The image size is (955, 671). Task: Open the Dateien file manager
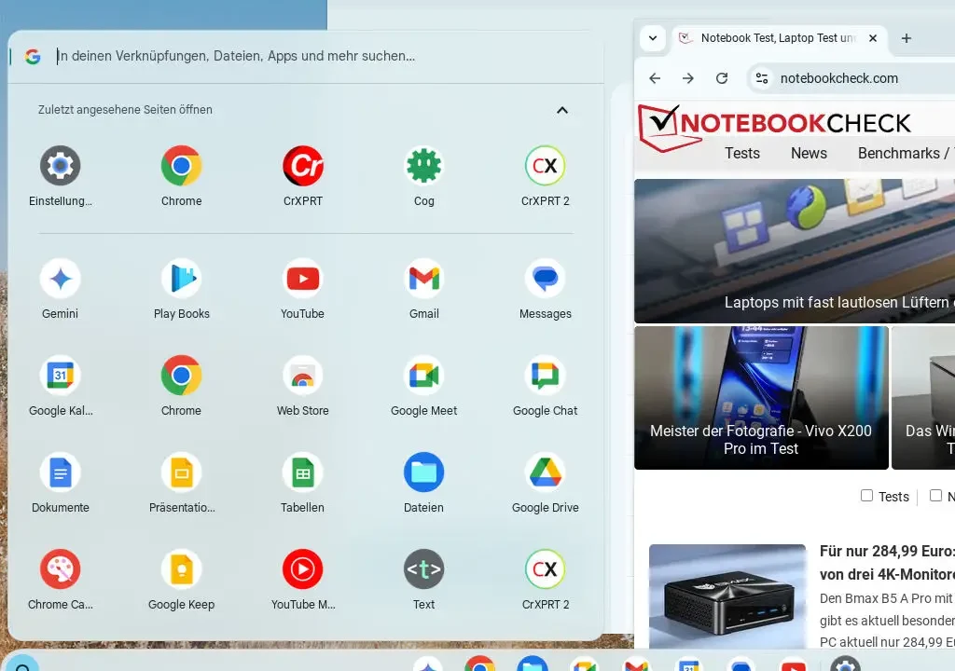423,473
